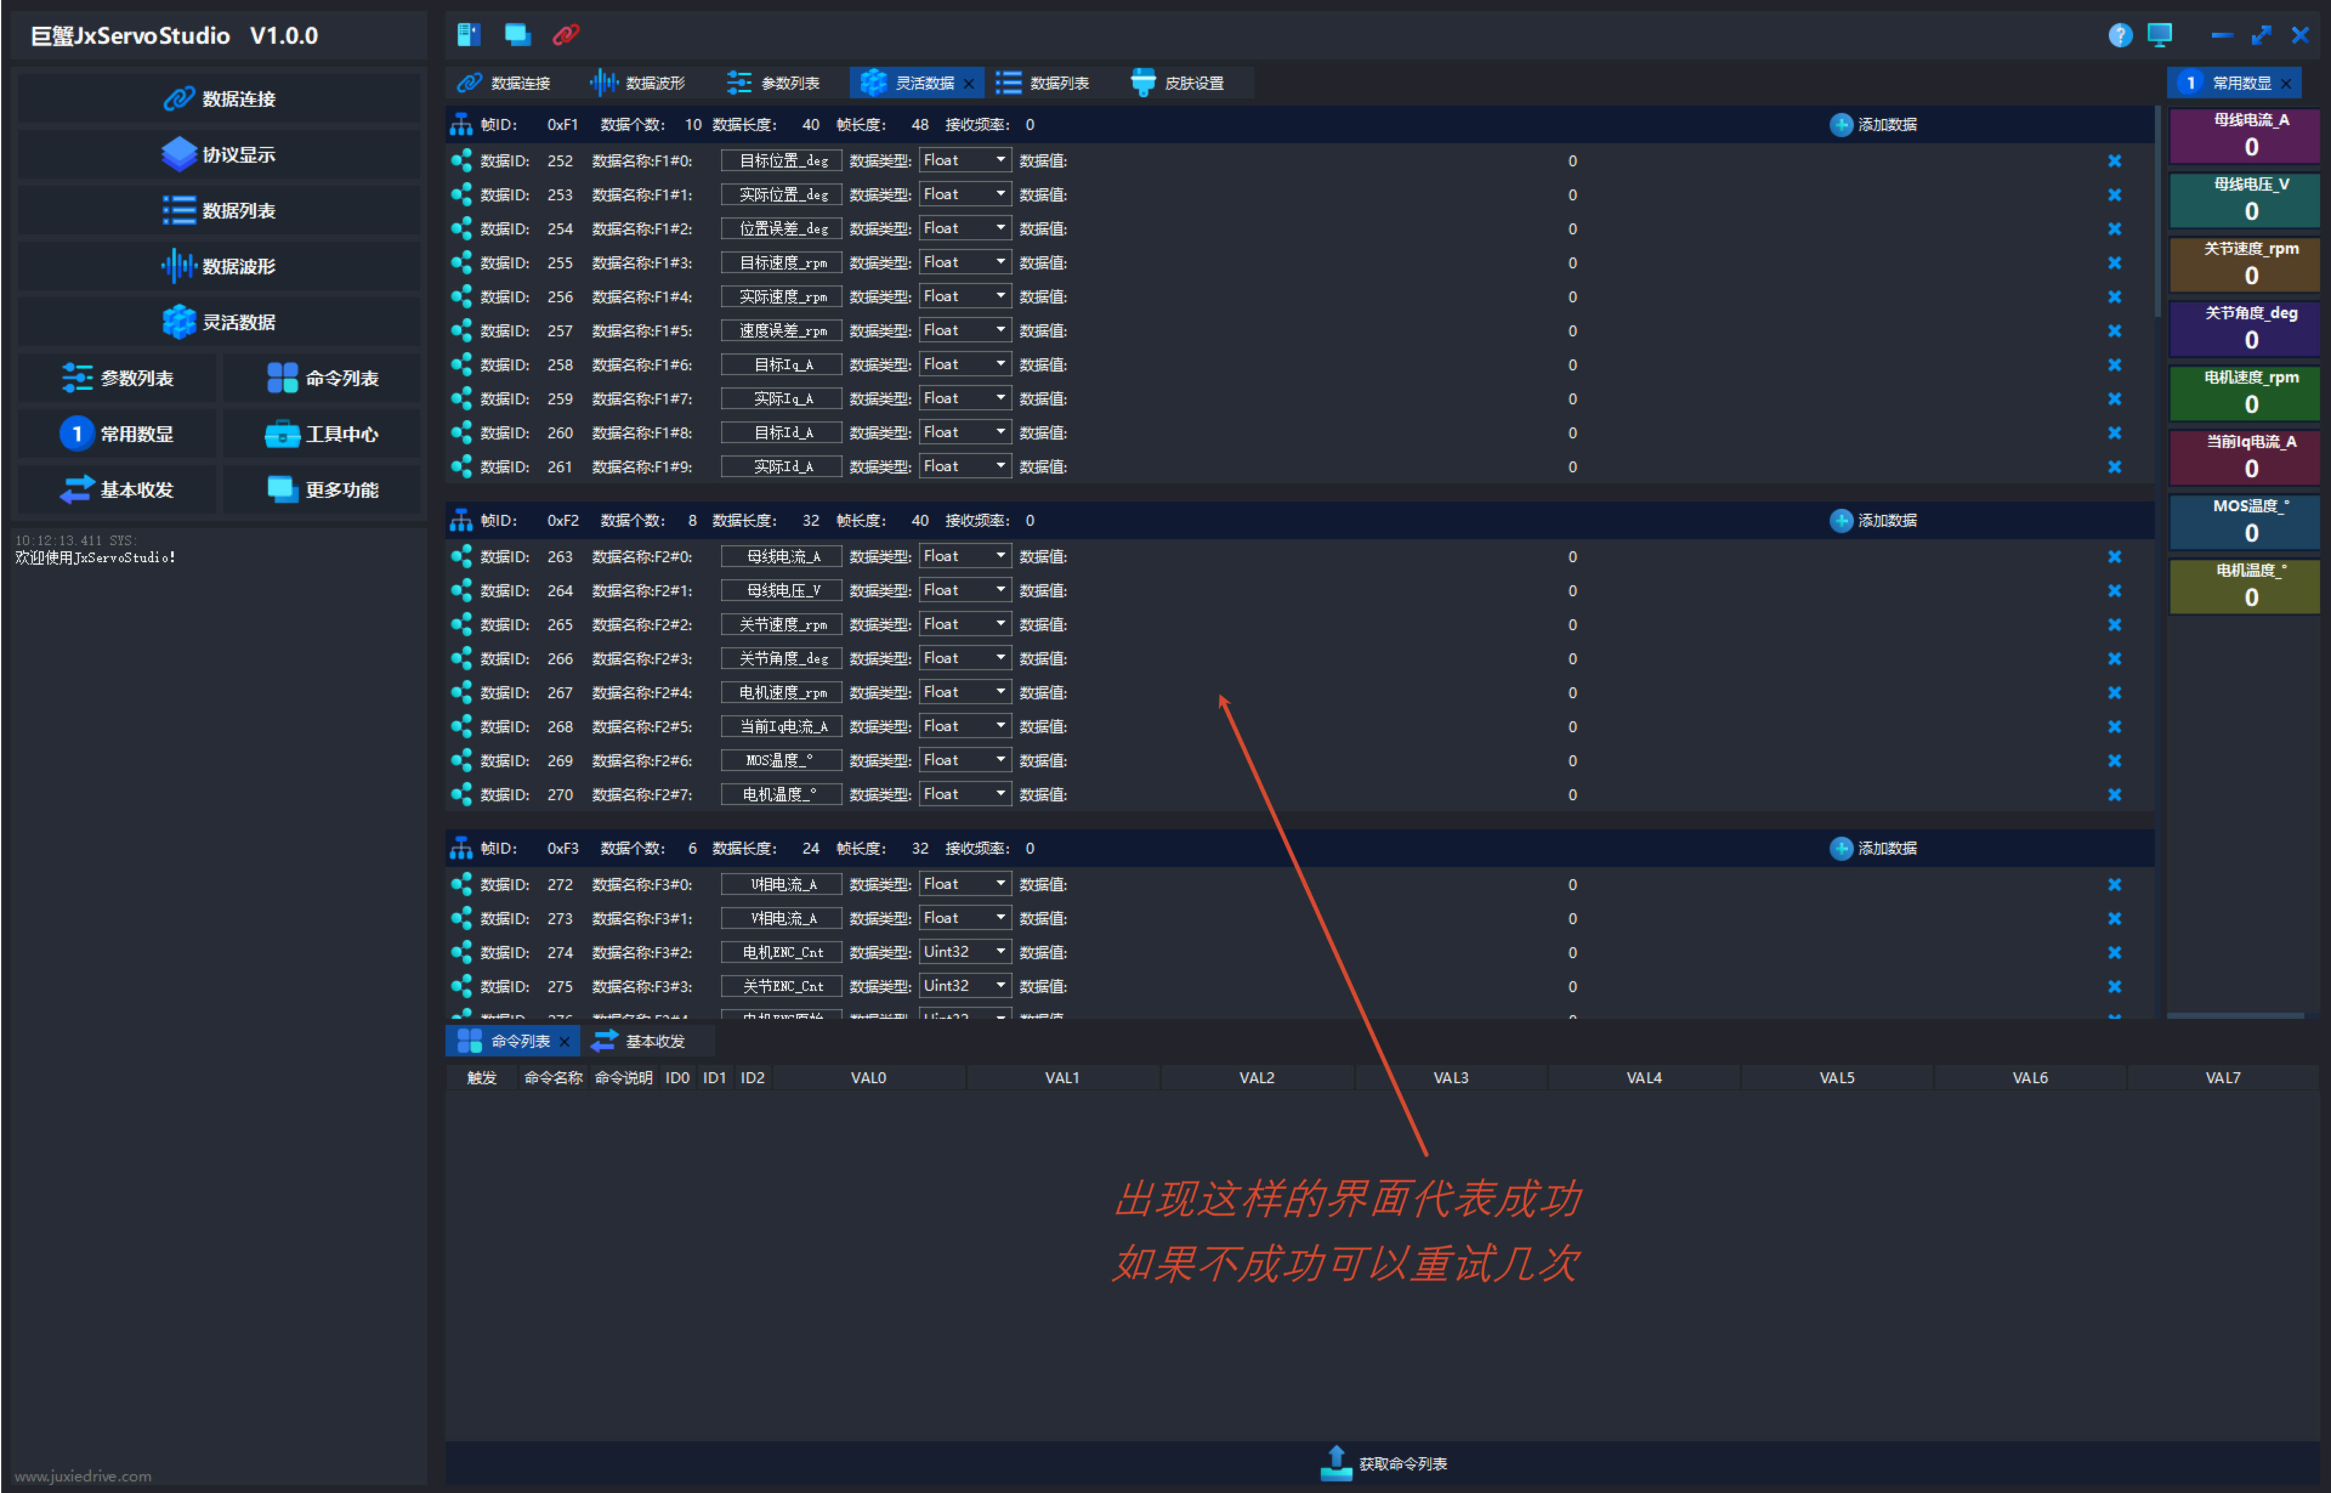The width and height of the screenshot is (2331, 1493).
Task: Open data type dropdown for 目标Iq_A
Action: tap(965, 364)
